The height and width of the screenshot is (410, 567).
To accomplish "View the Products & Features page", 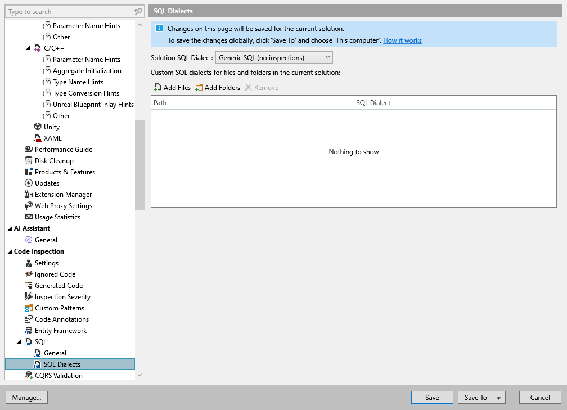I will click(65, 172).
